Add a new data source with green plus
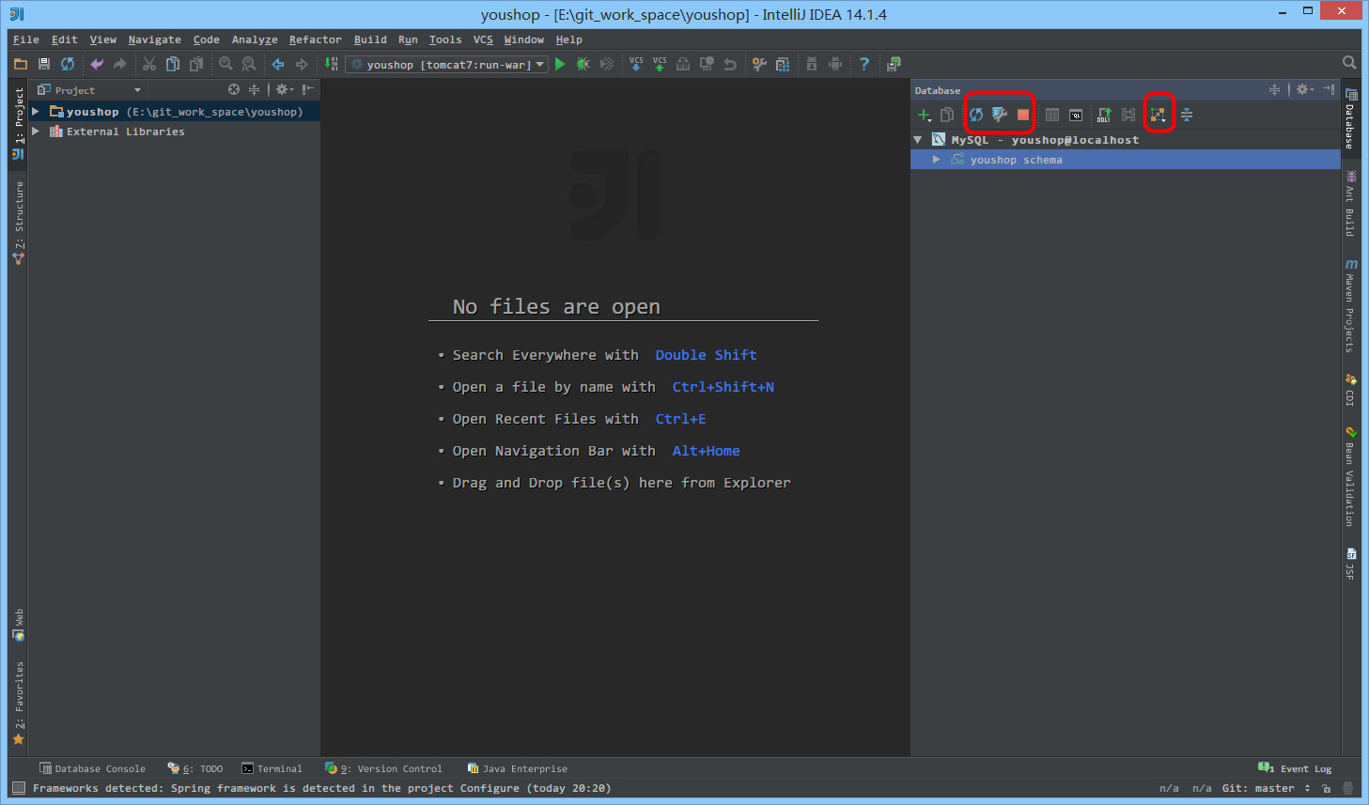The height and width of the screenshot is (805, 1369). [x=924, y=115]
